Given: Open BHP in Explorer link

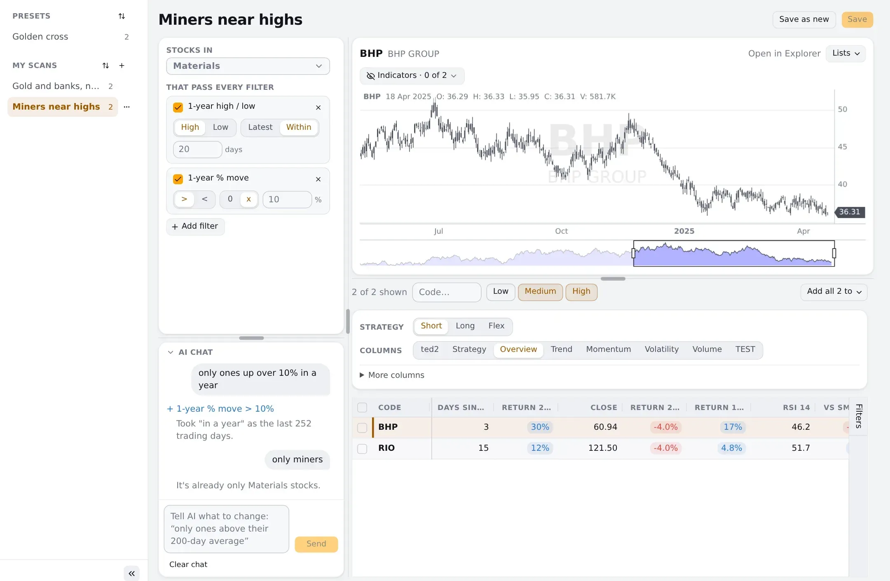Looking at the screenshot, I should click(784, 54).
